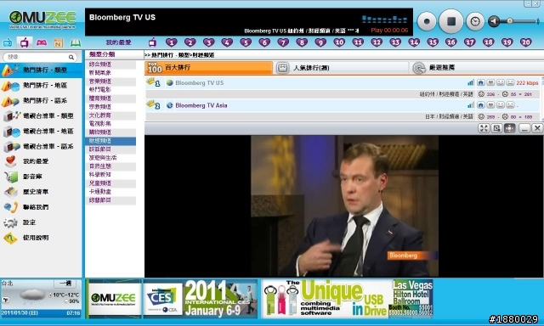
Task: Play Bloomberg TV US channel
Action: pyautogui.click(x=200, y=83)
